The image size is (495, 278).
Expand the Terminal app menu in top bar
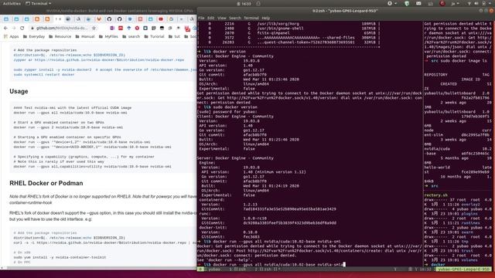[38, 3]
